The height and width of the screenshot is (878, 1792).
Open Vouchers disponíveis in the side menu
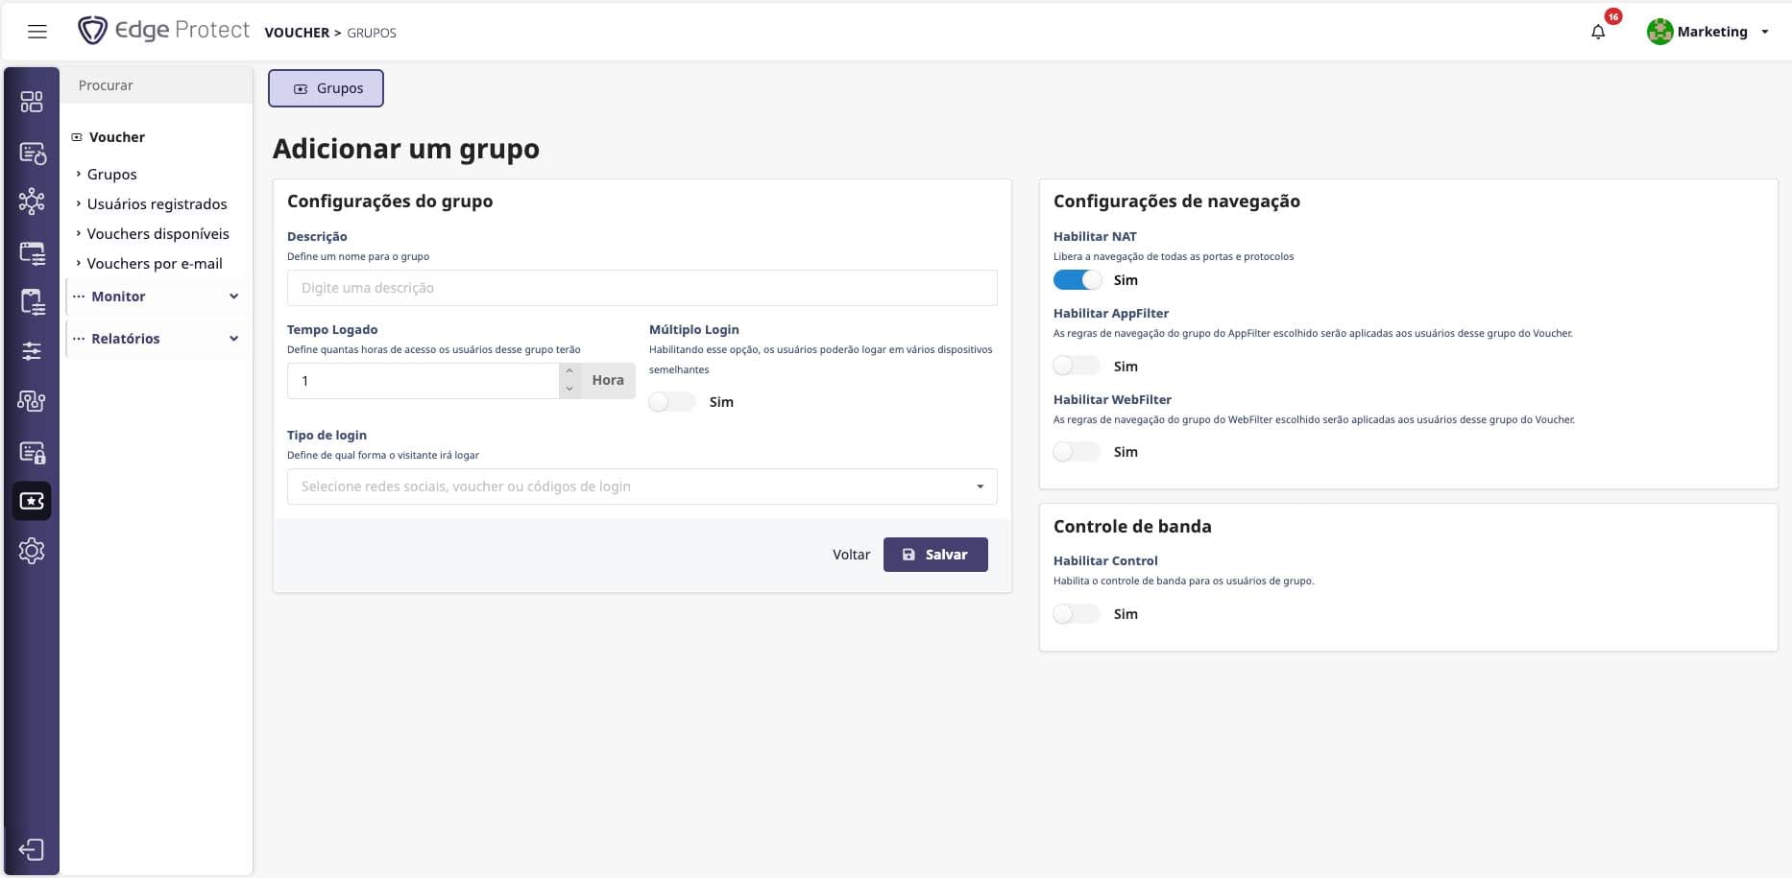157,234
